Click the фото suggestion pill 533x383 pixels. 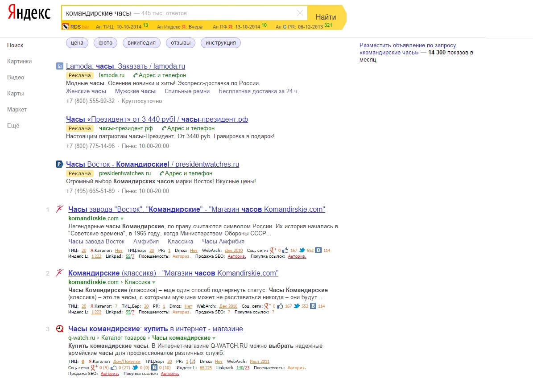(x=105, y=43)
